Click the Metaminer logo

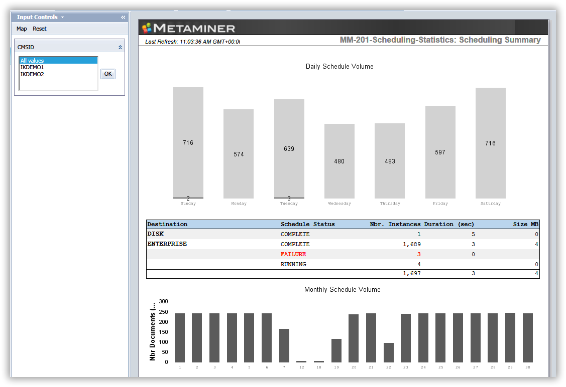click(188, 28)
